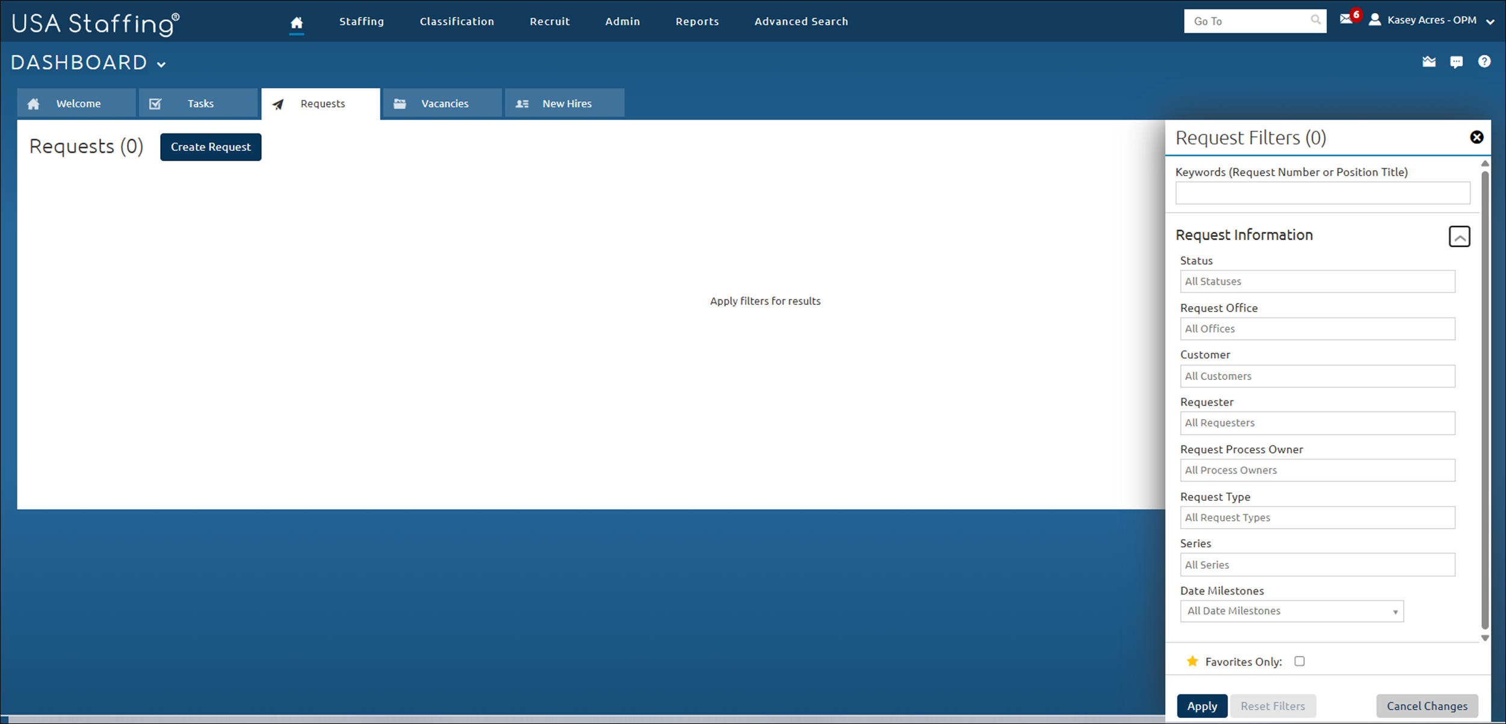
Task: Open the Requester filter field
Action: pos(1318,423)
